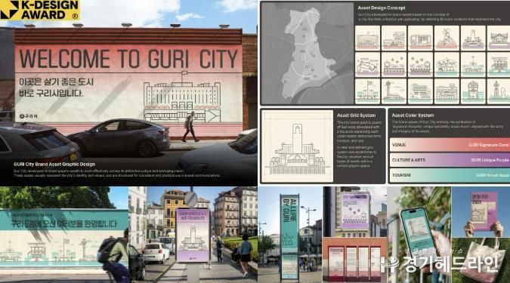Select the first asset icon in the top row
This screenshot has width=510, height=283.
tap(367, 38)
